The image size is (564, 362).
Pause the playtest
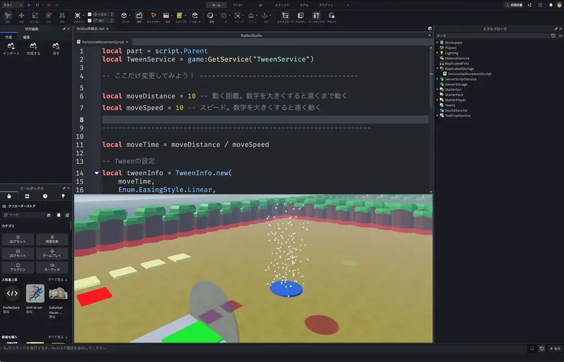coord(37,5)
